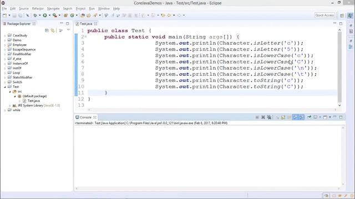Viewport: 355px width, 199px height.
Task: Click the Java perspective icon
Action: click(350, 15)
